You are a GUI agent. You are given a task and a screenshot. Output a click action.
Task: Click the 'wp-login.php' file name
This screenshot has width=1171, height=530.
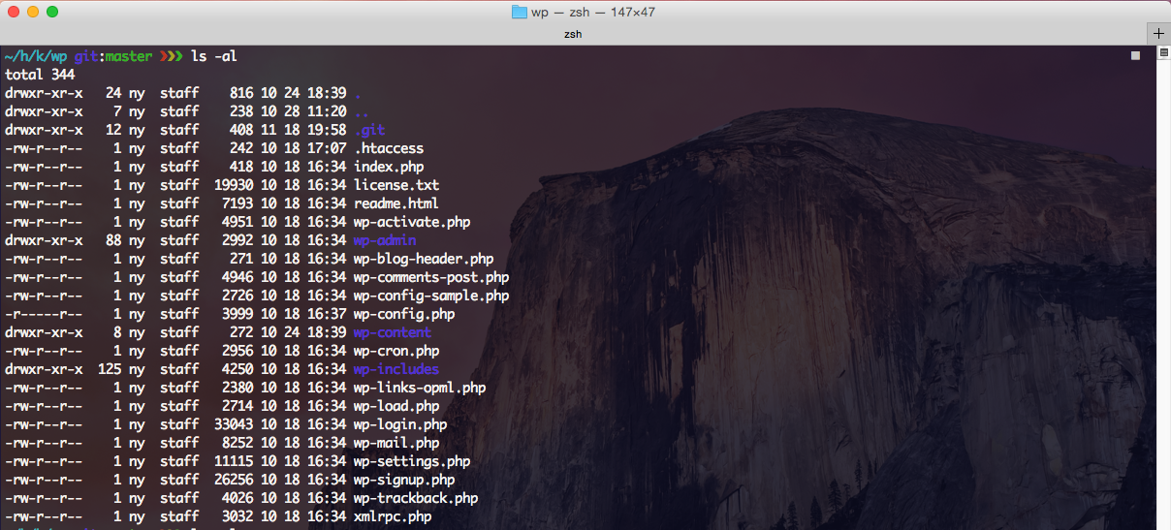coord(400,424)
